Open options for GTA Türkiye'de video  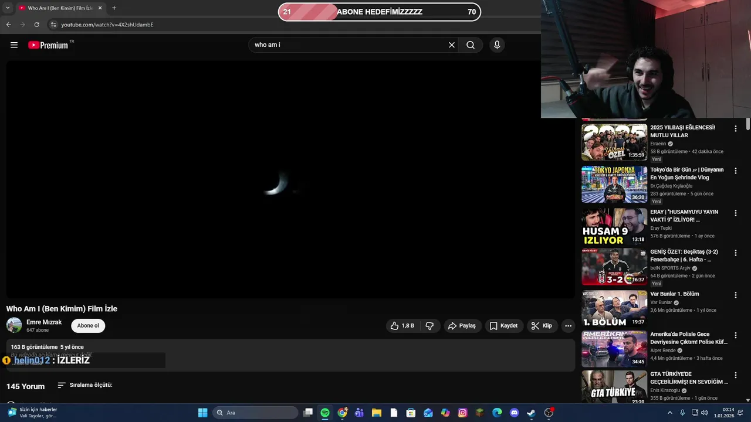point(736,375)
